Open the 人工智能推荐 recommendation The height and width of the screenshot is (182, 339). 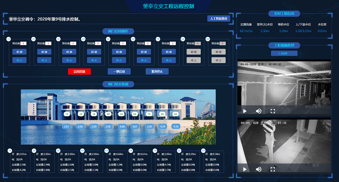tap(219, 18)
